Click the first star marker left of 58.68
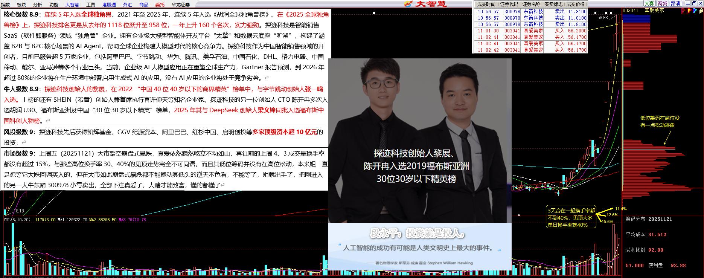The height and width of the screenshot is (278, 704). click(x=595, y=13)
